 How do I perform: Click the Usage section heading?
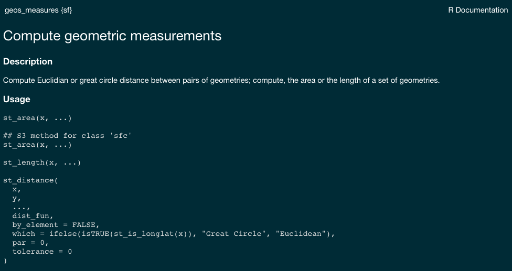17,99
